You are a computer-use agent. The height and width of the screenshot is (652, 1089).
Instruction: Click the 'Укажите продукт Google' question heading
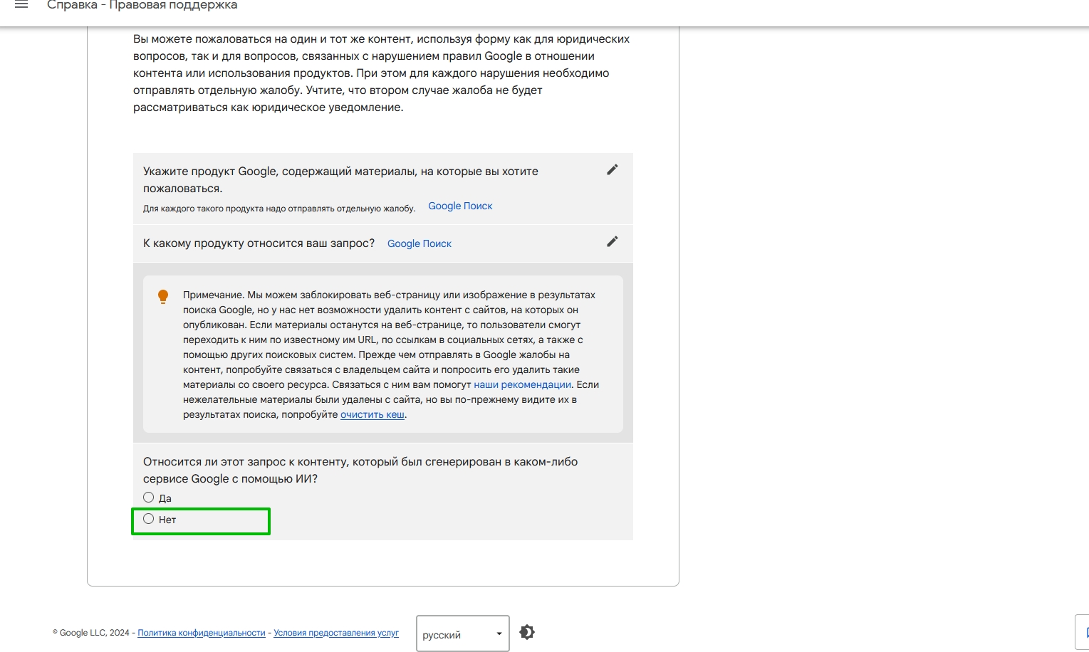340,179
